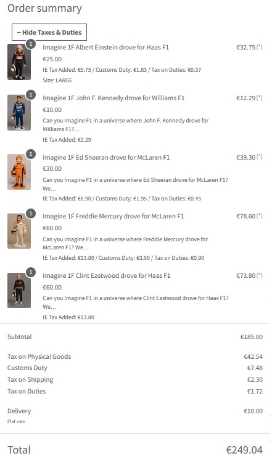Open the Freddie Mercury figure thumbnail
This screenshot has height=456, width=272.
click(x=19, y=231)
